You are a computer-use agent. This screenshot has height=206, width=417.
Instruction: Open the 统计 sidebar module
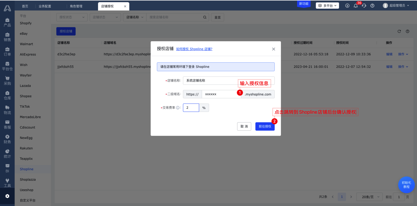[7, 154]
